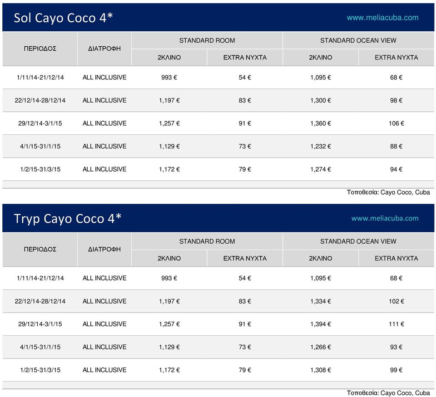The width and height of the screenshot is (436, 397).
Task: Click Tryp 1,394 € ocean view price
Action: pyautogui.click(x=321, y=324)
